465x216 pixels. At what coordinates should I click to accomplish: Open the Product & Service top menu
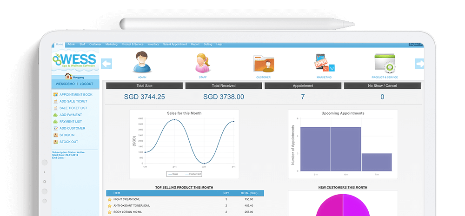[x=132, y=45]
